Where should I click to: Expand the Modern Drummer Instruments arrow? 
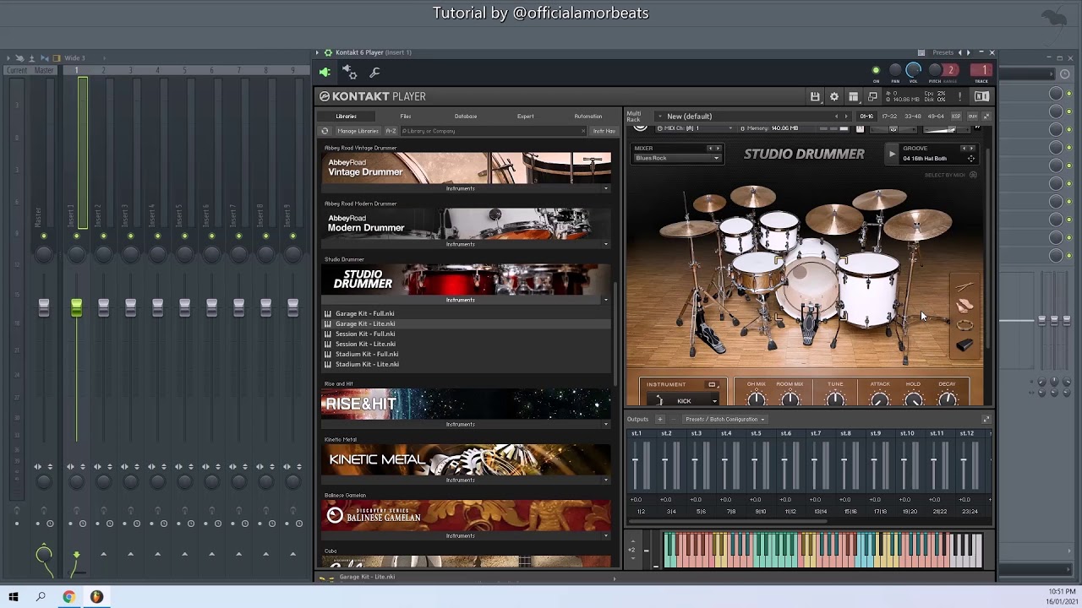point(605,244)
